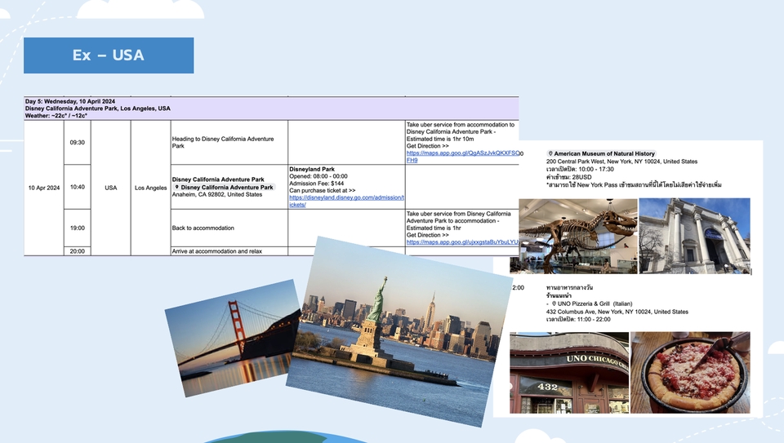The height and width of the screenshot is (443, 784).
Task: Click the pin icon beside American Museum of Natural History
Action: 550,154
